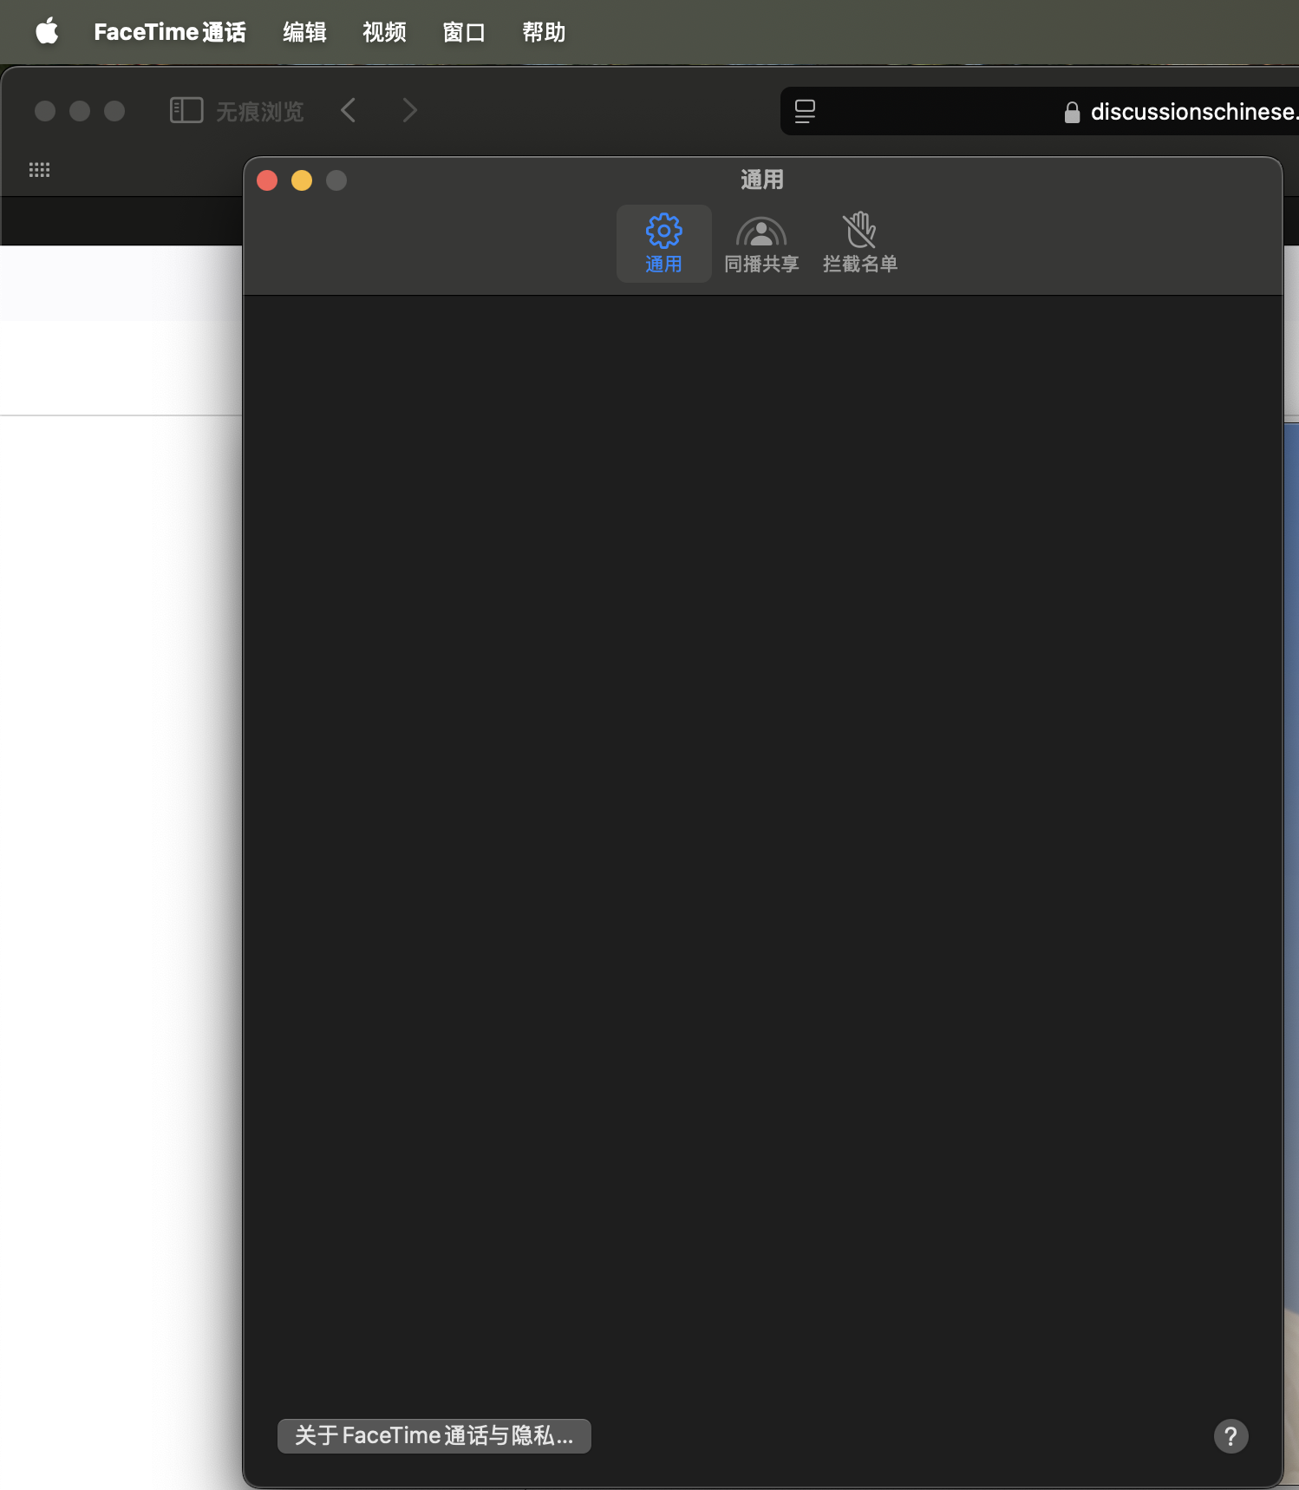Go back with the Safari back arrow
This screenshot has height=1490, width=1299.
point(349,111)
